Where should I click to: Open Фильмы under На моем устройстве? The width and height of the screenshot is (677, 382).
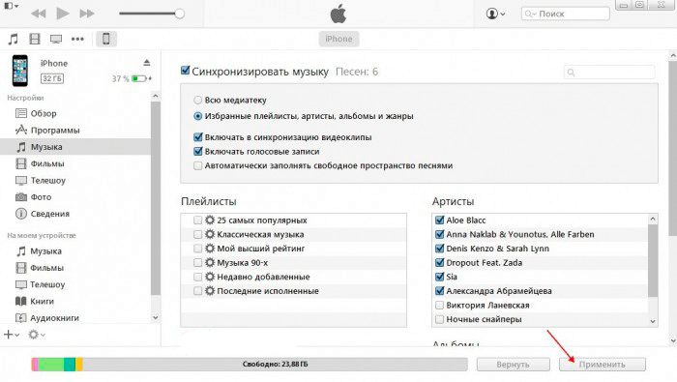coord(40,268)
